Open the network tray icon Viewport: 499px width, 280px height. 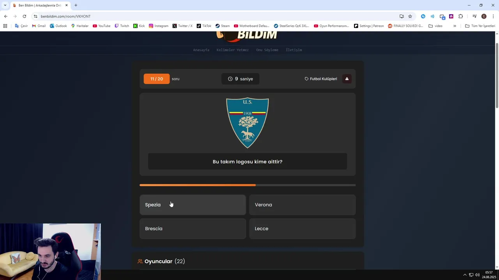pos(471,275)
